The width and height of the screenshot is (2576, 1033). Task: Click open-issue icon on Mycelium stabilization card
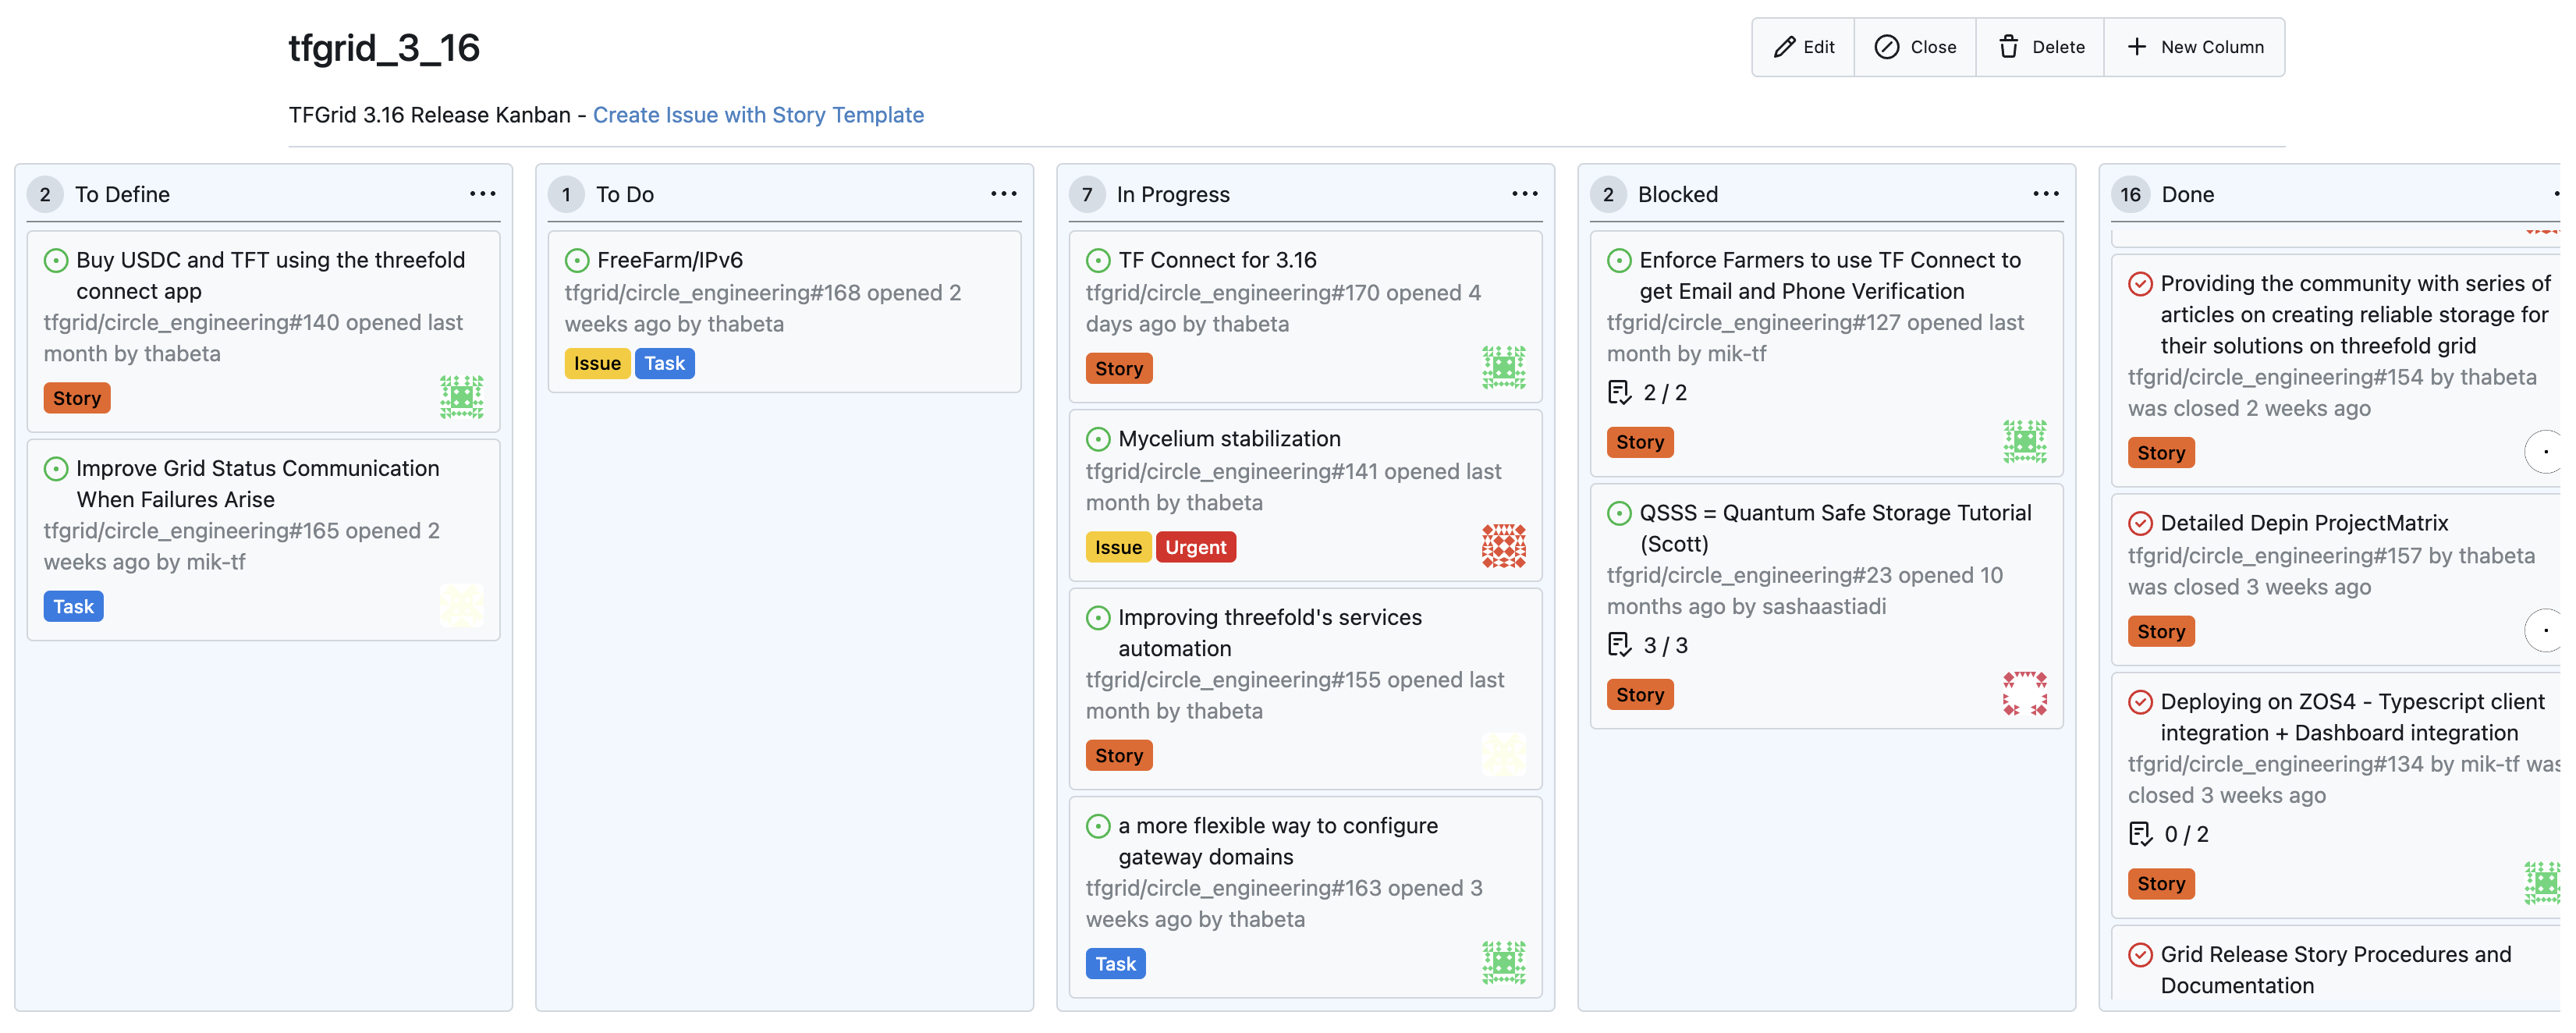point(1098,440)
